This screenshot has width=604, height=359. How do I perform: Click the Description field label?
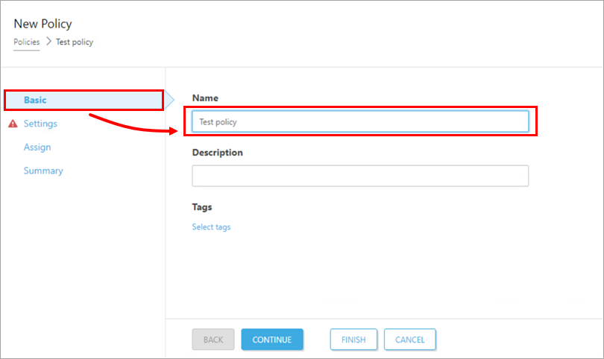pyautogui.click(x=217, y=152)
